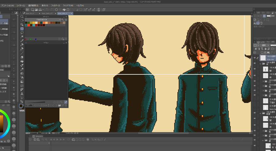Select the Gradient tool

click(x=22, y=82)
